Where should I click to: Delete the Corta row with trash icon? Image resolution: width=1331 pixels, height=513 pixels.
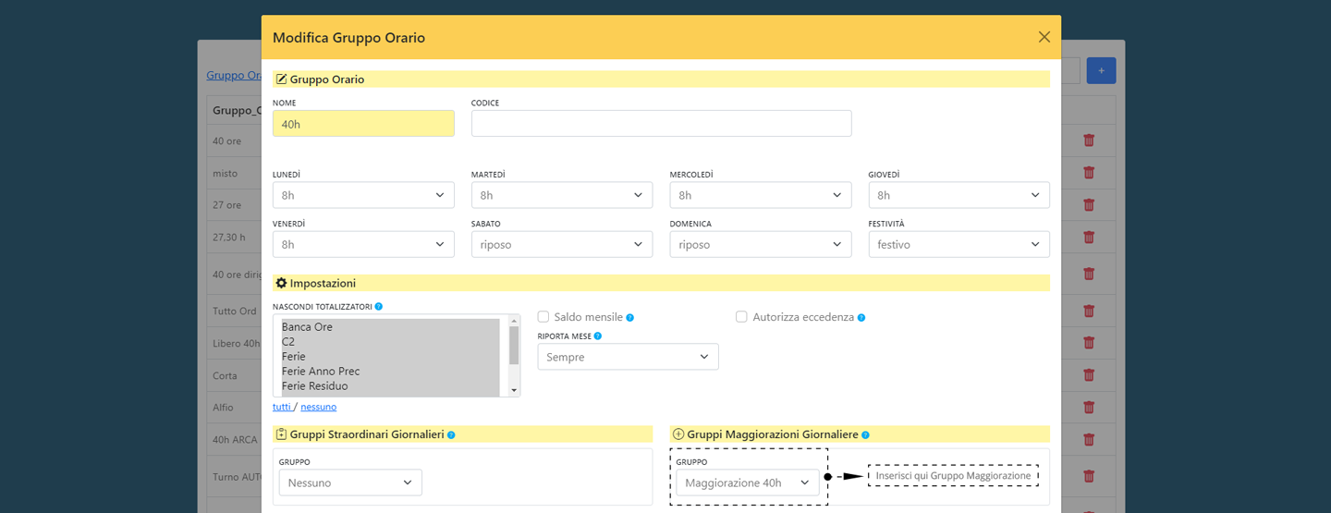[x=1089, y=375]
